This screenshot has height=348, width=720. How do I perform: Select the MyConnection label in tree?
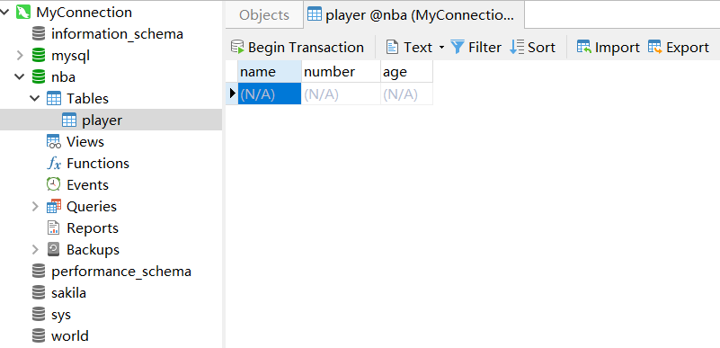click(x=84, y=13)
